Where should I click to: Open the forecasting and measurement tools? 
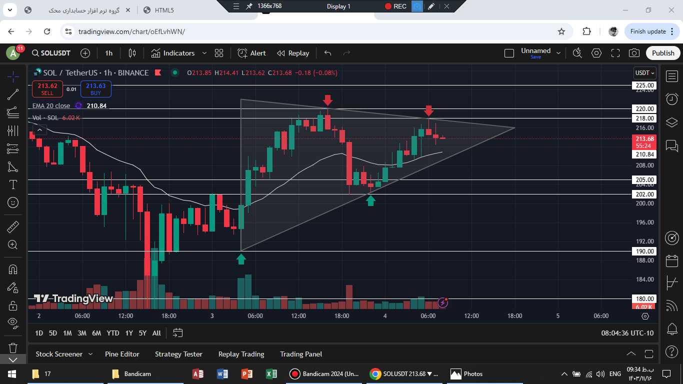point(13,148)
